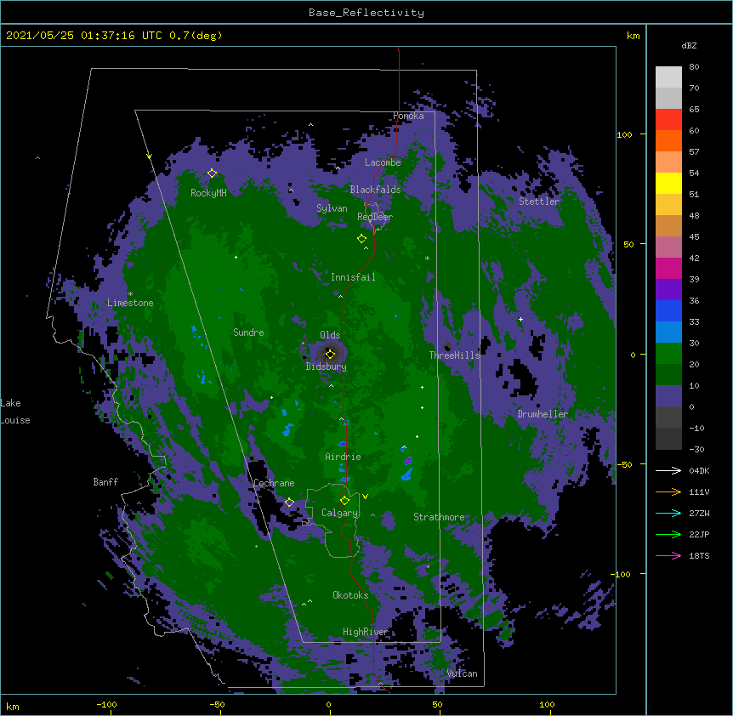733x716 pixels.
Task: Pick the red swatch below the 65 dBZ label
Action: 668,120
